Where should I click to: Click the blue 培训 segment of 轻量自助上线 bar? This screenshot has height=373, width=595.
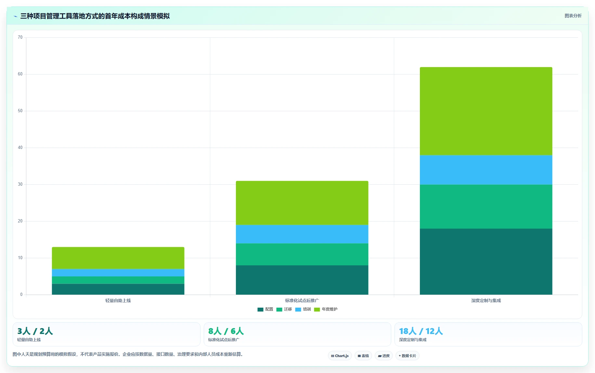coord(118,273)
